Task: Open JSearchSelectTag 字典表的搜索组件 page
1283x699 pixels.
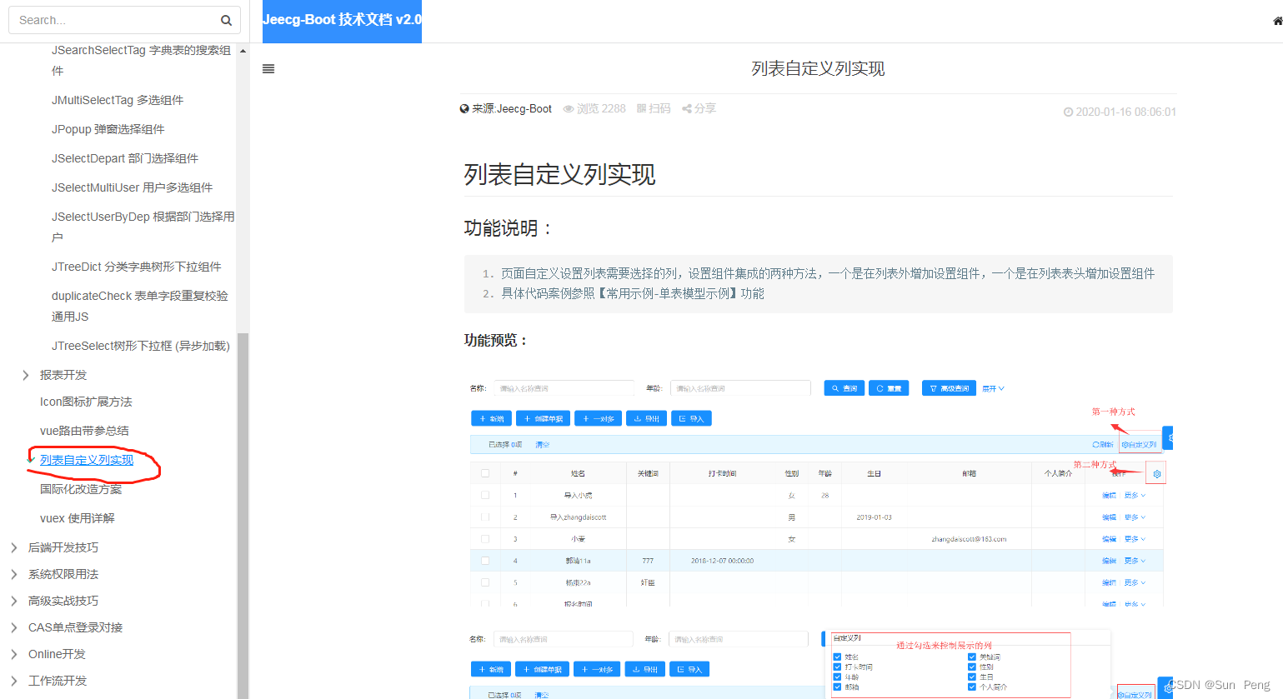Action: click(142, 60)
